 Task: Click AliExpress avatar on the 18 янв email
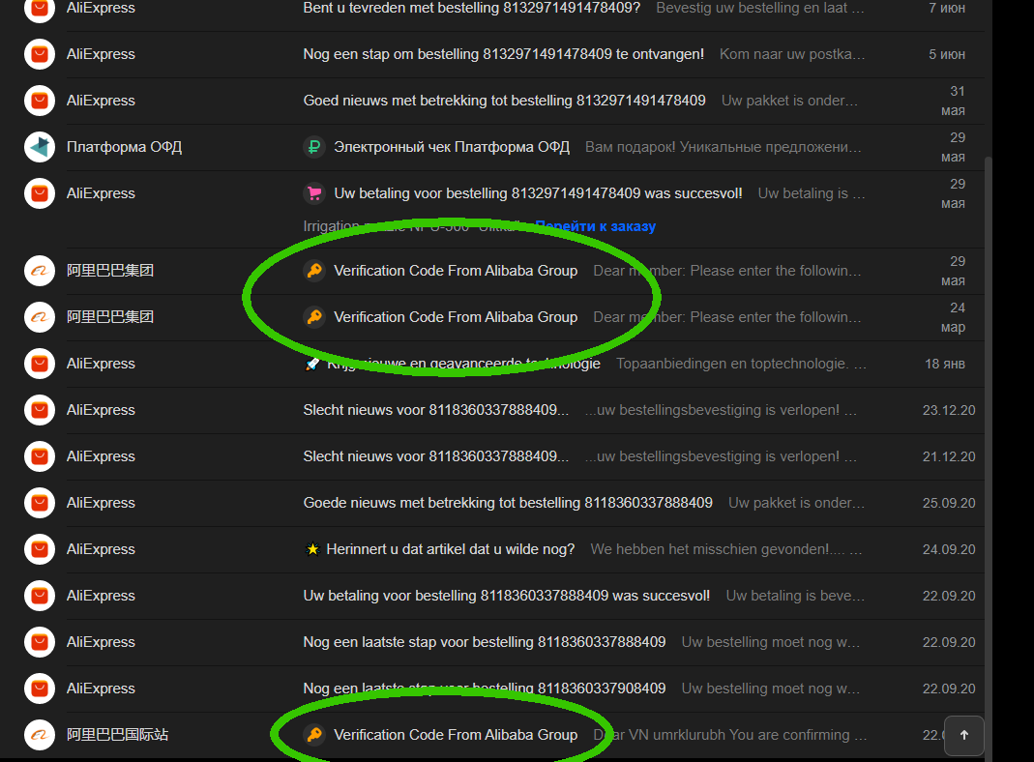pyautogui.click(x=40, y=364)
